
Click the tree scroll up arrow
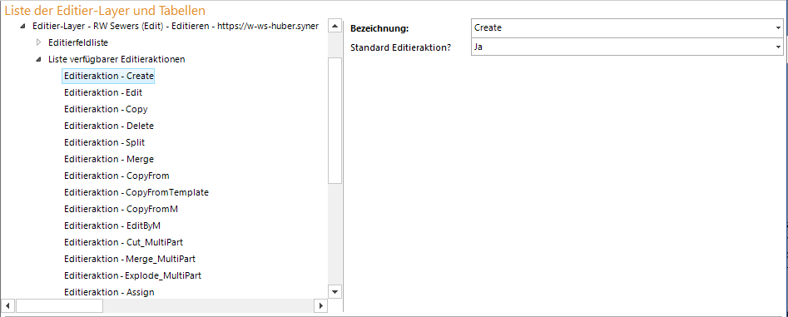(x=335, y=26)
